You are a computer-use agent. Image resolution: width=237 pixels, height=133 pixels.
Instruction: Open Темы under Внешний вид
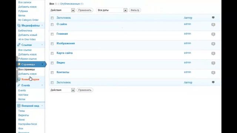pos(21,111)
